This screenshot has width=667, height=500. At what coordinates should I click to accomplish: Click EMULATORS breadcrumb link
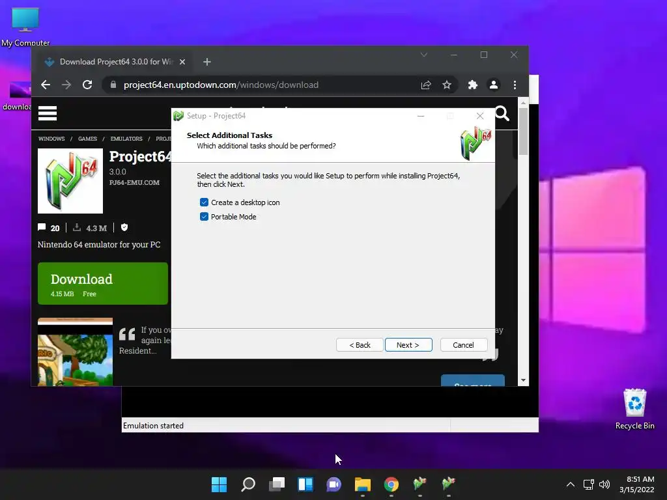(126, 139)
